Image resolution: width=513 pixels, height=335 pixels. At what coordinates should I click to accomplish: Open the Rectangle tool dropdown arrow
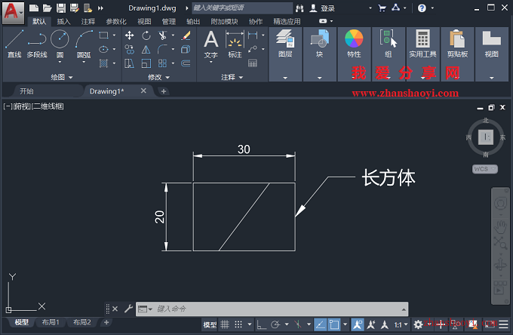click(114, 35)
